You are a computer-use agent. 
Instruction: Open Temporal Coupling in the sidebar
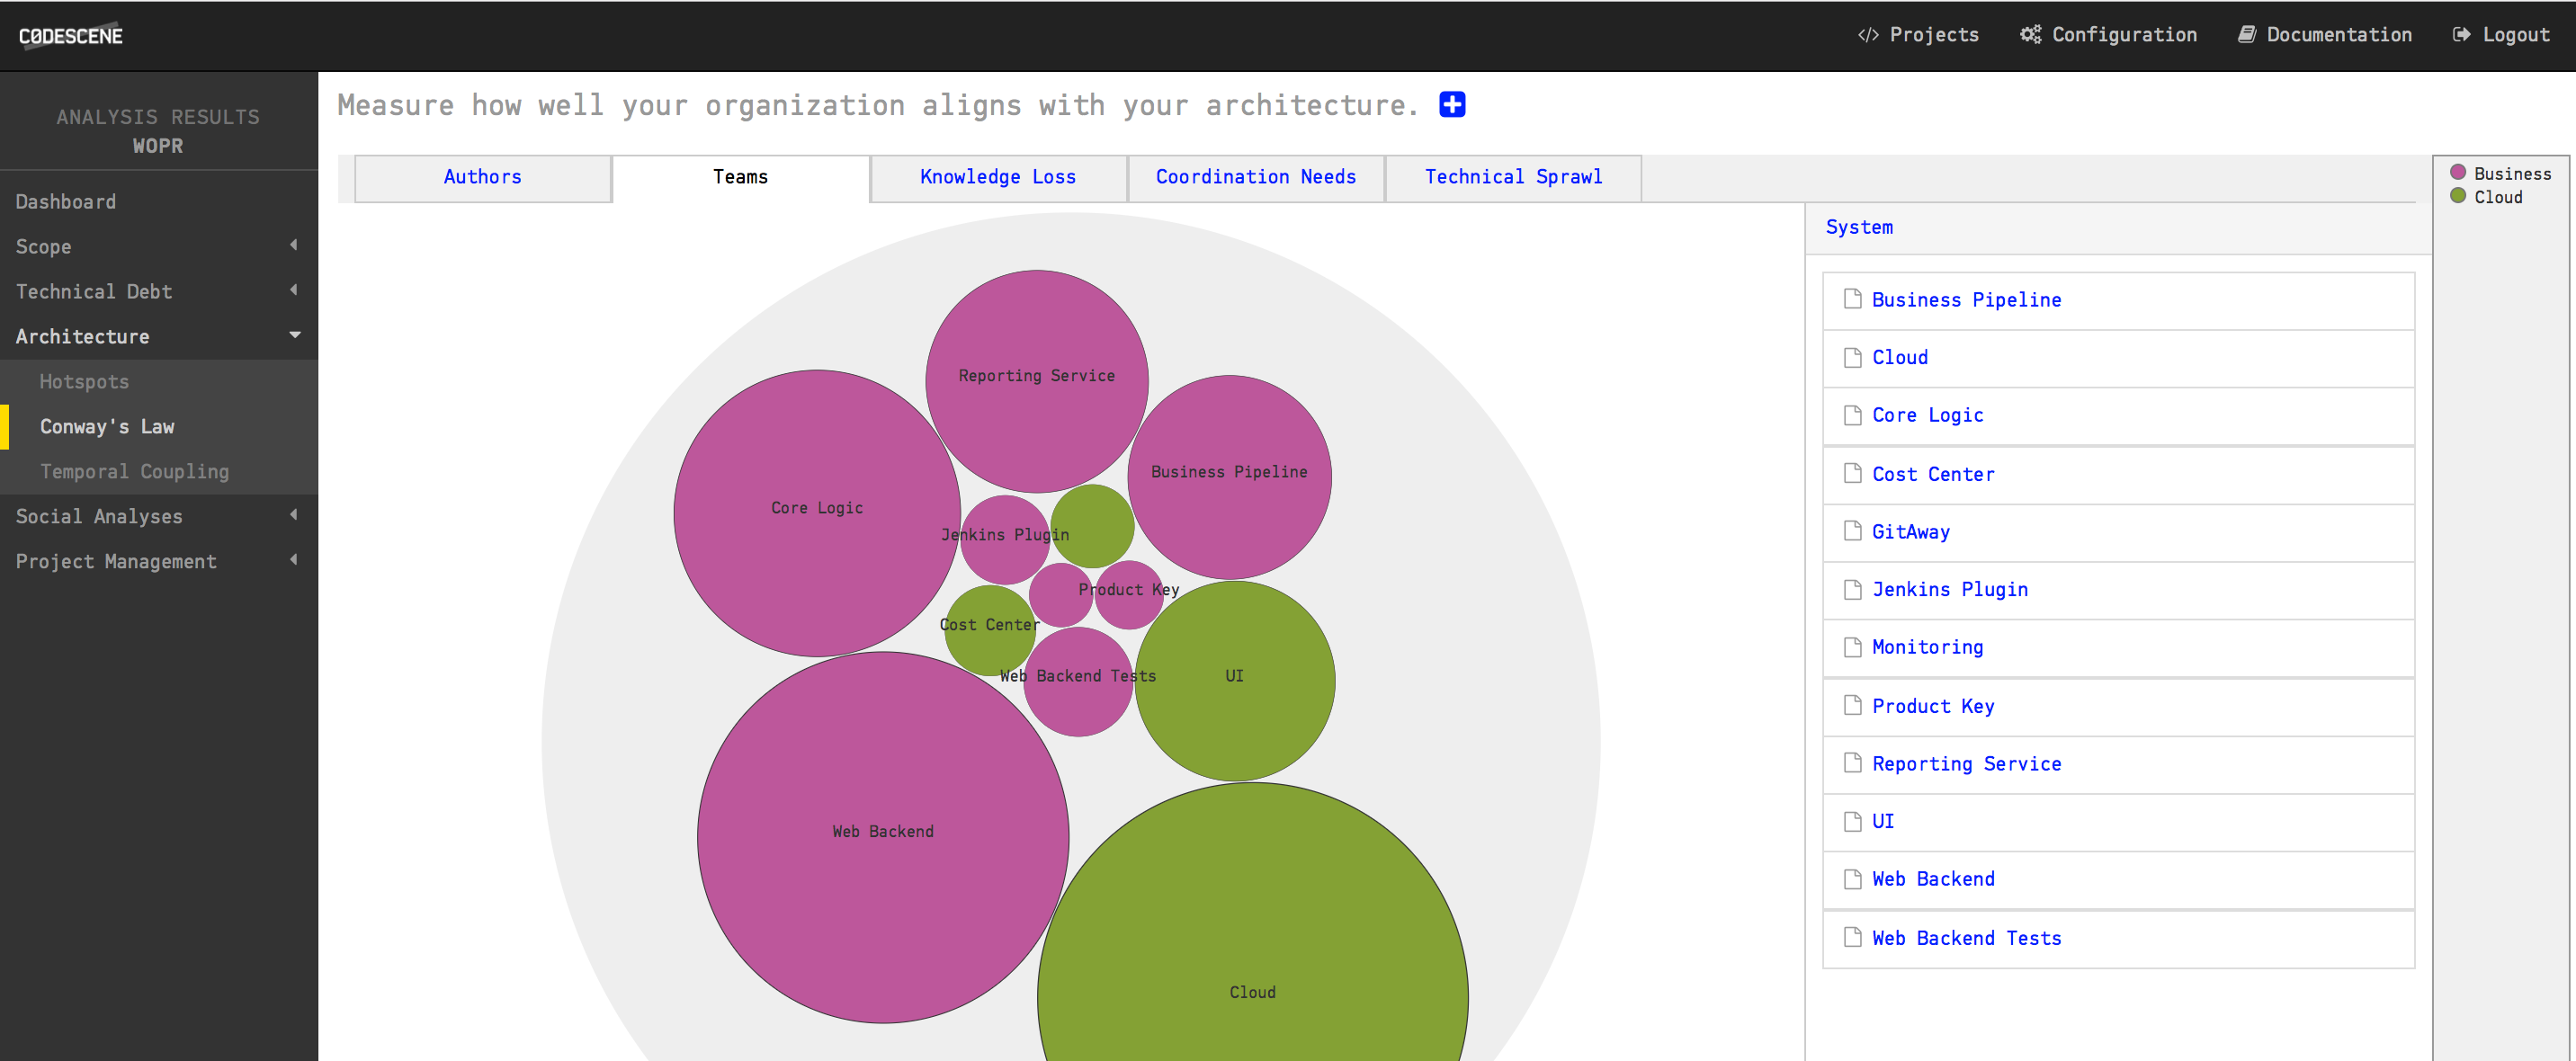pyautogui.click(x=134, y=472)
